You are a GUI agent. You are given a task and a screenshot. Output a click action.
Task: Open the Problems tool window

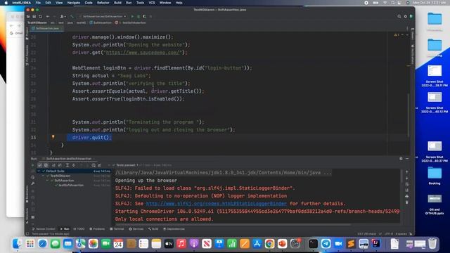coord(97,229)
